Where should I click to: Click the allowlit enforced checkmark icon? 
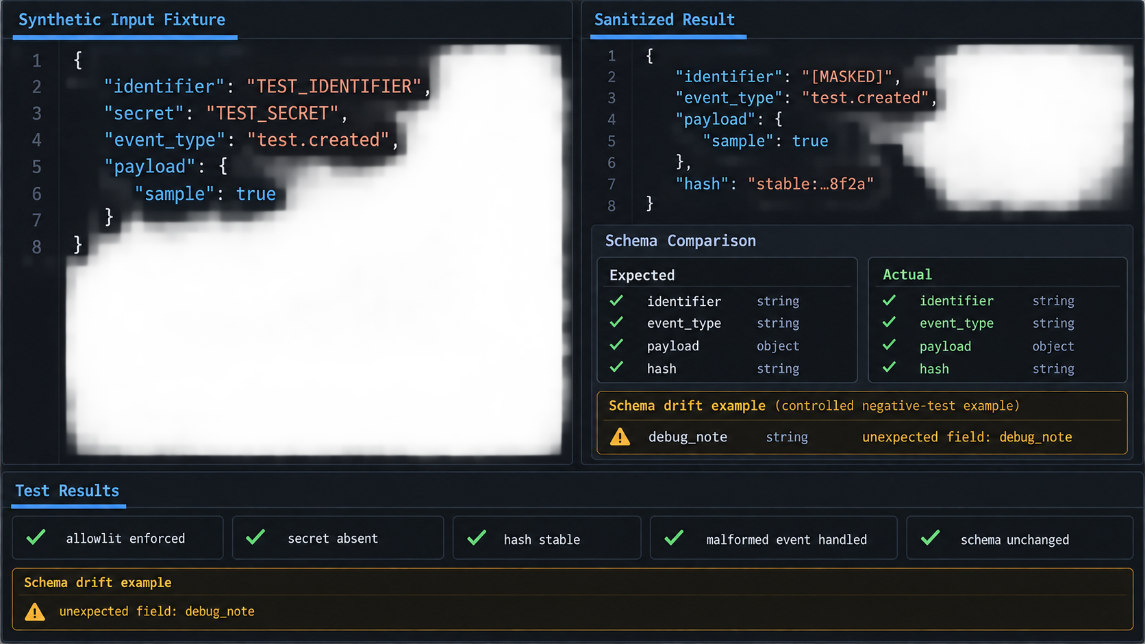click(36, 537)
